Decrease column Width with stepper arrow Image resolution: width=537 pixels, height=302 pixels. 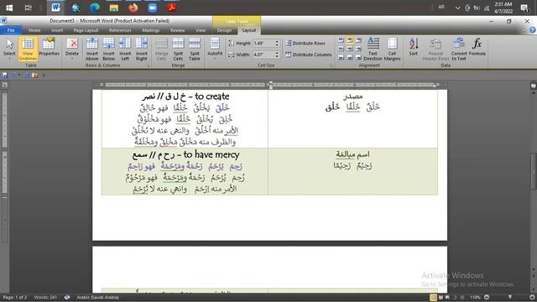pos(277,56)
